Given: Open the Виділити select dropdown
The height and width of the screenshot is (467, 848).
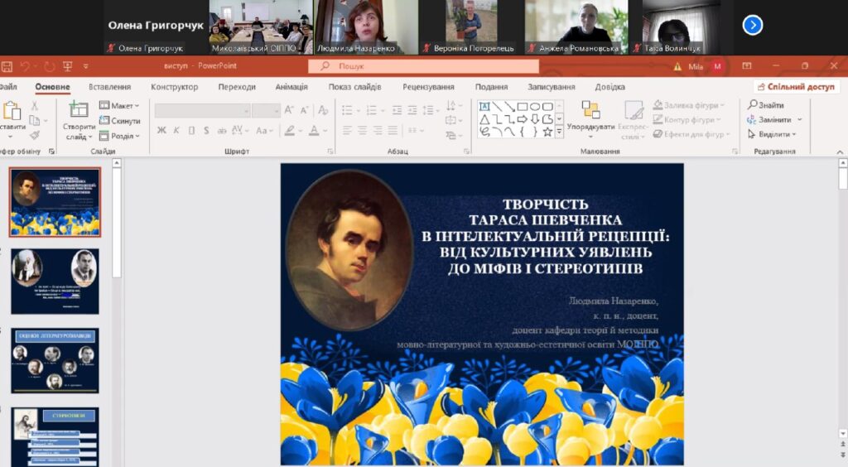Looking at the screenshot, I should [x=772, y=134].
